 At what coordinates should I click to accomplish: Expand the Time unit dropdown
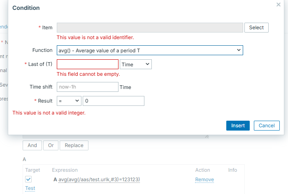click(x=135, y=64)
